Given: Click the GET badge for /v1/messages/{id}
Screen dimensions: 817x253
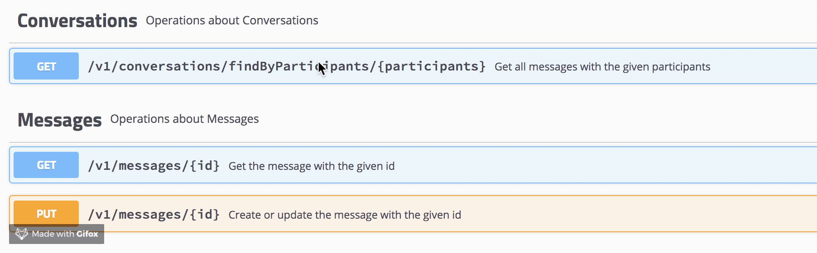Looking at the screenshot, I should coord(46,165).
